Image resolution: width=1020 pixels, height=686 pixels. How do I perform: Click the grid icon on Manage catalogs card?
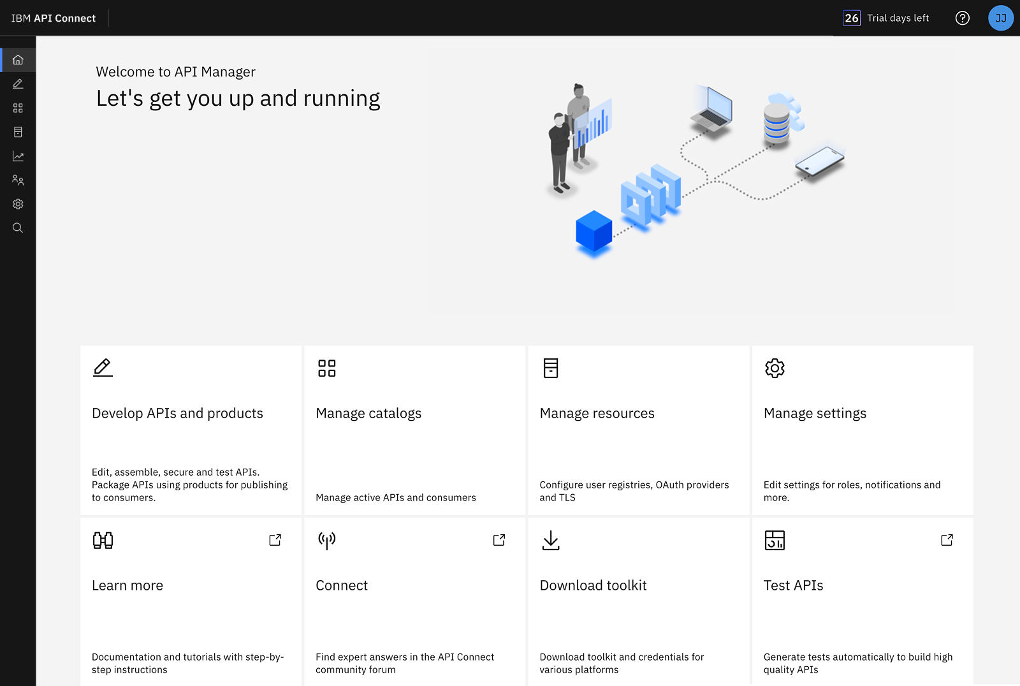[x=327, y=368]
